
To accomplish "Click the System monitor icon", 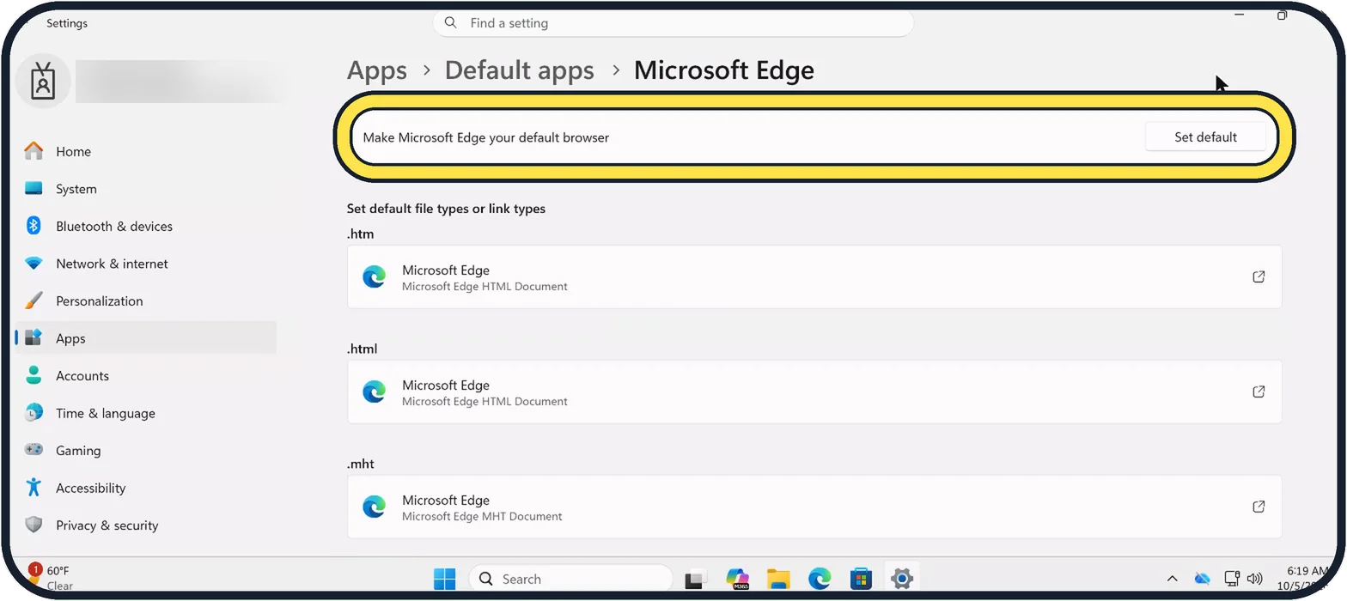I will tap(34, 189).
